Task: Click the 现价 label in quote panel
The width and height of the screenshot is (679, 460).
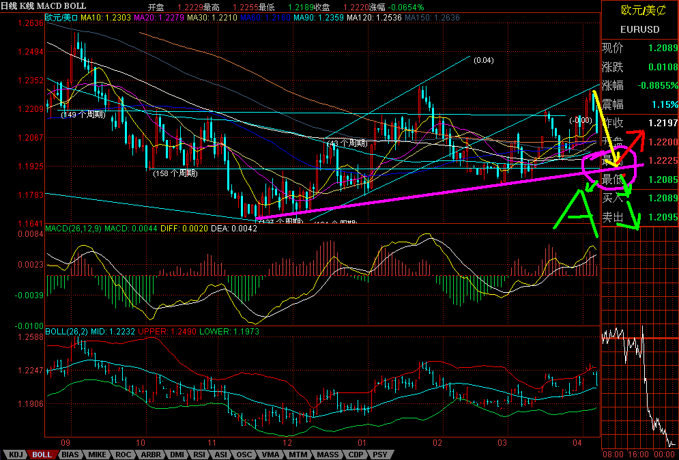Action: (x=612, y=48)
